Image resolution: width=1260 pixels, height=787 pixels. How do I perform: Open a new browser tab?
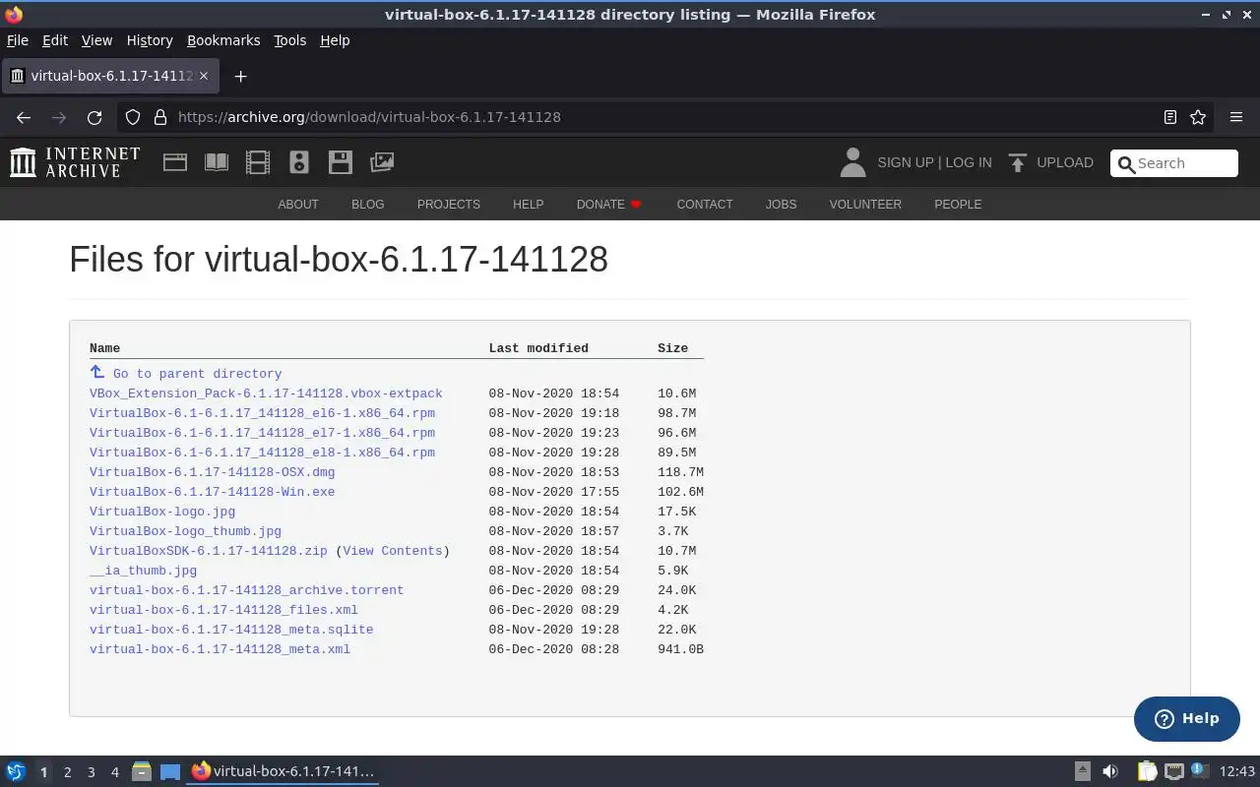pos(240,76)
